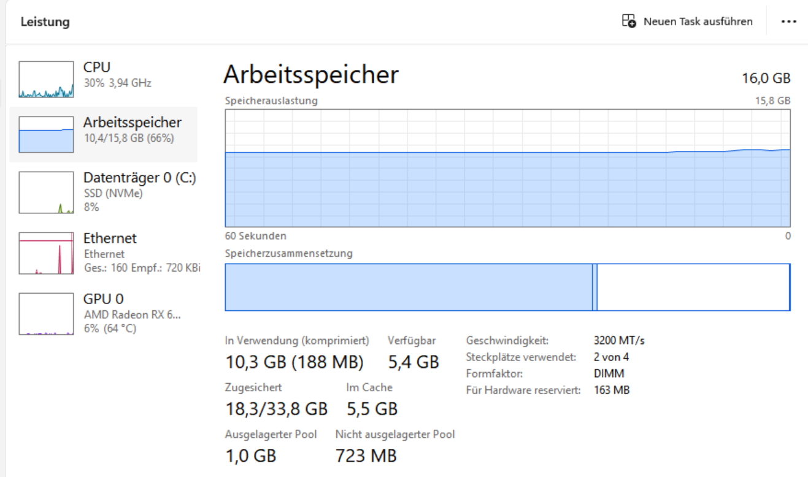Click the Neuen Task ausführen icon
This screenshot has width=808, height=477.
click(629, 21)
